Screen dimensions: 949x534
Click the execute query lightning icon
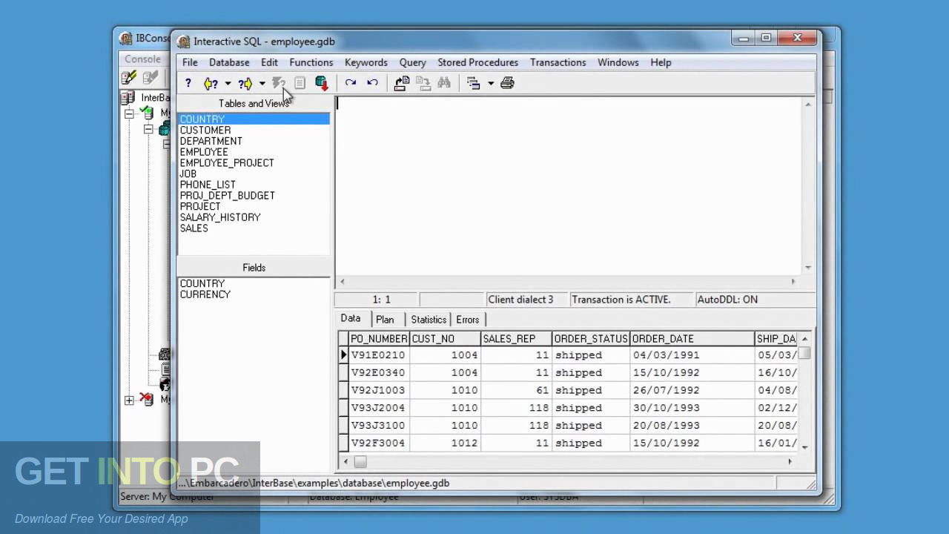tap(279, 83)
